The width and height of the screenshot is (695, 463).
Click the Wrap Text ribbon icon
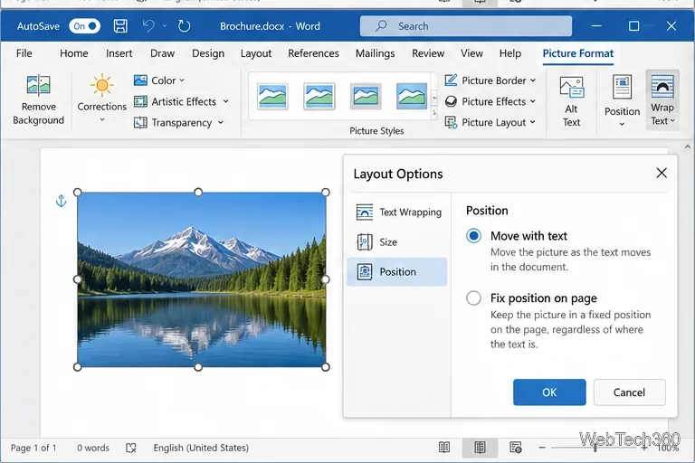coord(662,86)
